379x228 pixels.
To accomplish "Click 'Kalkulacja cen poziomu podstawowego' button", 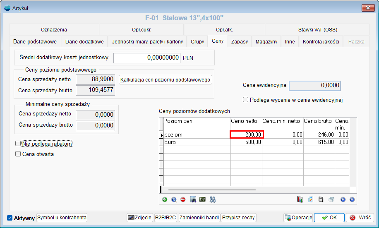I will 166,80.
